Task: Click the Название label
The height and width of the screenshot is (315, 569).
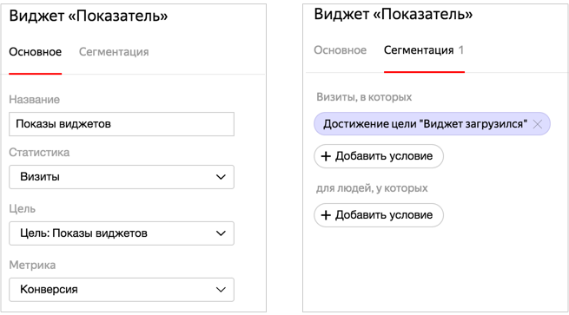Action: [35, 99]
